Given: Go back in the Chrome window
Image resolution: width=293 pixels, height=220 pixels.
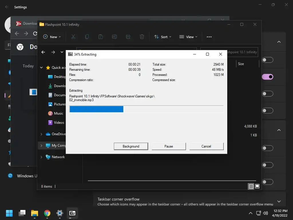Looking at the screenshot, I should (17, 34).
